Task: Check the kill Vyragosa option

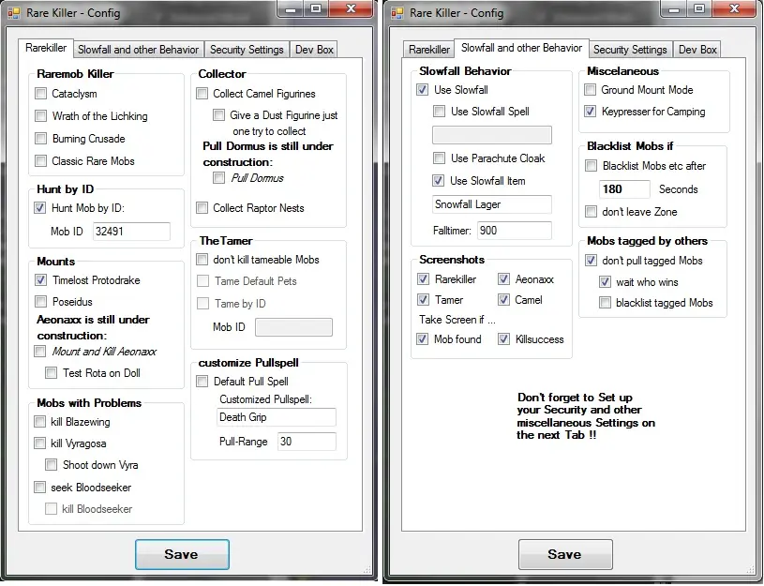Action: pyautogui.click(x=41, y=443)
